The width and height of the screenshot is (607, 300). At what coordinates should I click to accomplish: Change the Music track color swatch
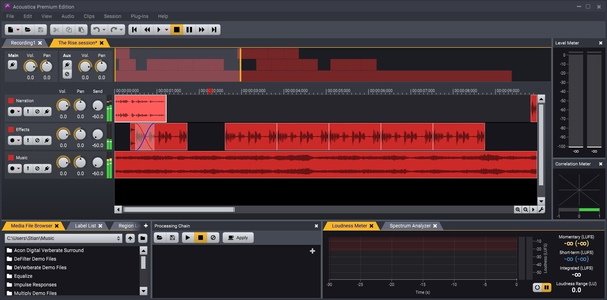(10, 158)
